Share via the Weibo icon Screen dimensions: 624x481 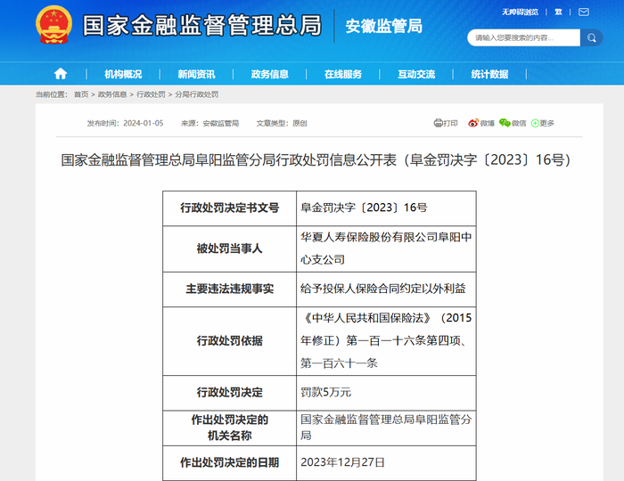473,123
